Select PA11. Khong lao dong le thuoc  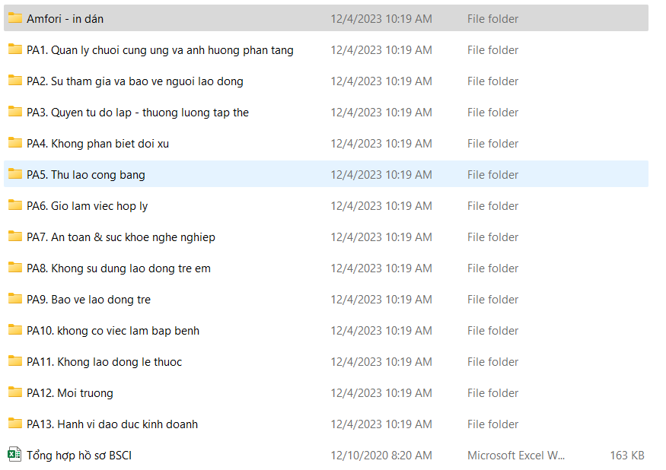point(104,362)
